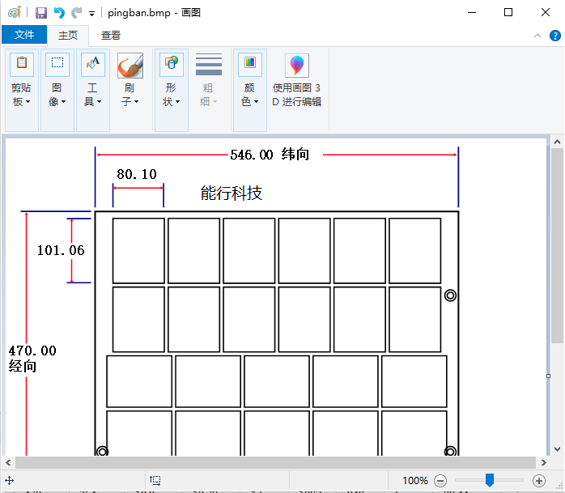Click the 颜色 colors icon
Screen dimensions: 565x493
coord(249,64)
